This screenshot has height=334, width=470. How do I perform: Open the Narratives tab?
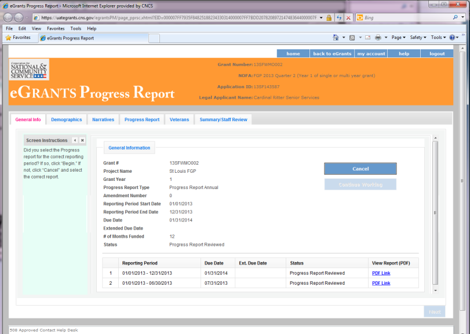tap(103, 119)
